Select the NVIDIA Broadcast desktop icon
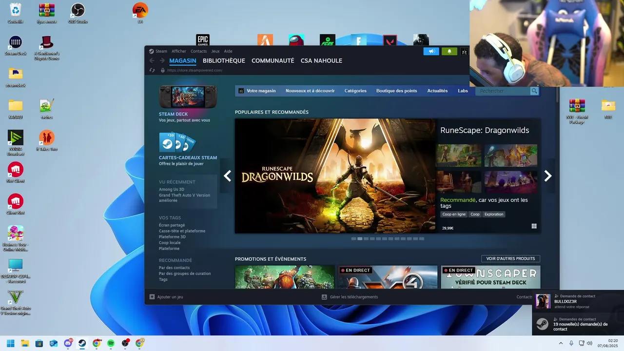The height and width of the screenshot is (351, 624). [x=16, y=143]
